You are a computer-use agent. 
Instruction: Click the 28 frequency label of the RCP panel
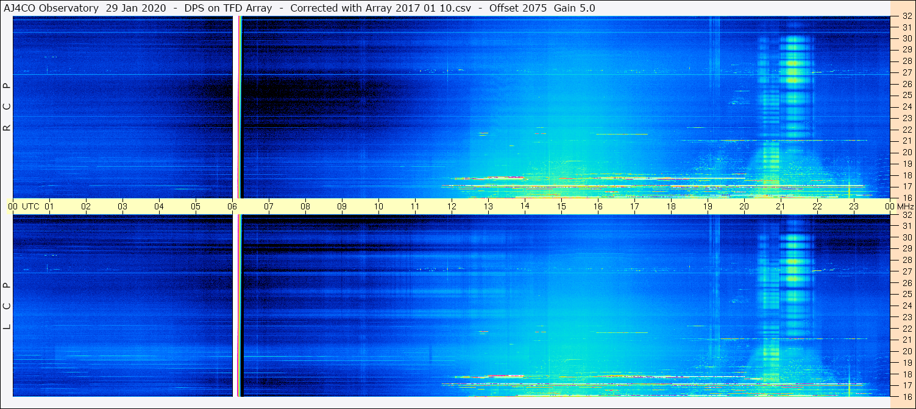point(907,61)
